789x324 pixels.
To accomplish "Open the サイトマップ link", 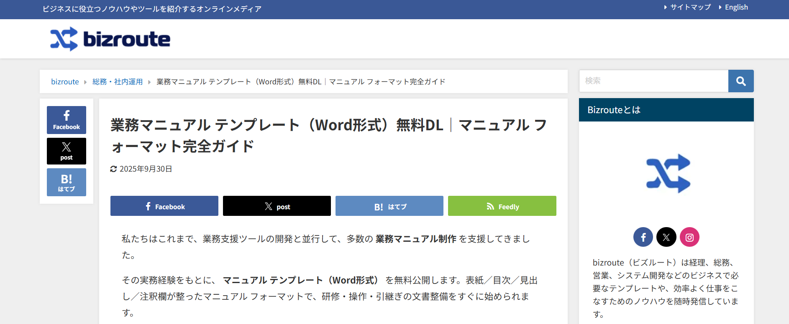I will (x=690, y=7).
